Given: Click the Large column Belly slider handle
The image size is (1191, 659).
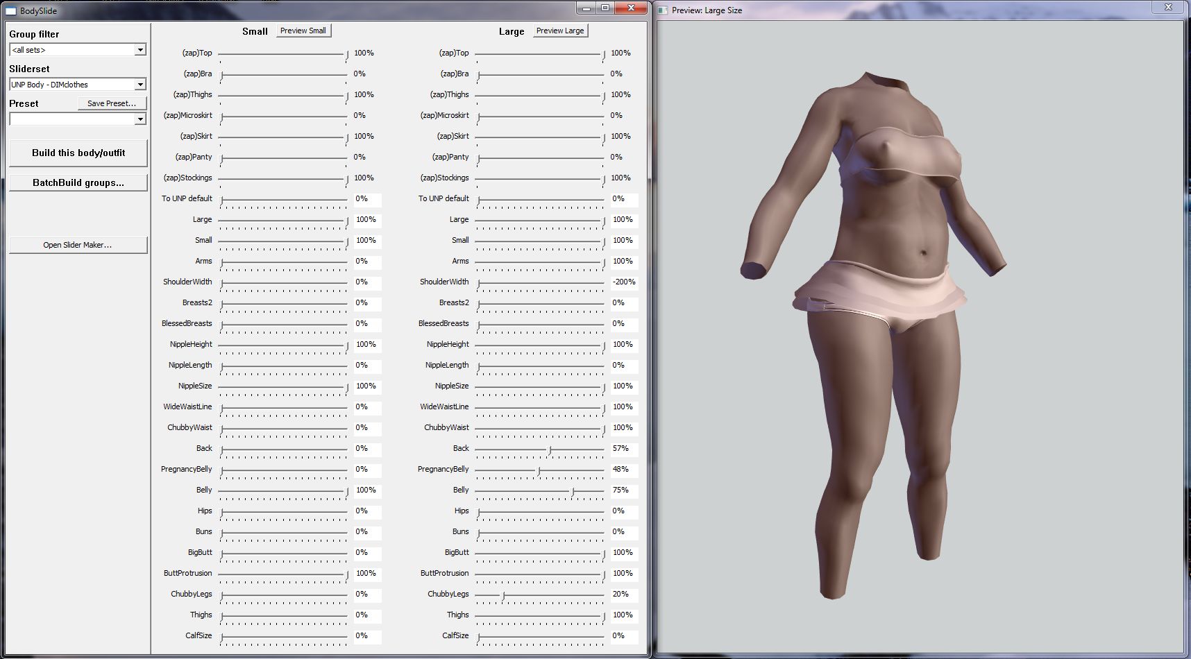Looking at the screenshot, I should (x=573, y=492).
